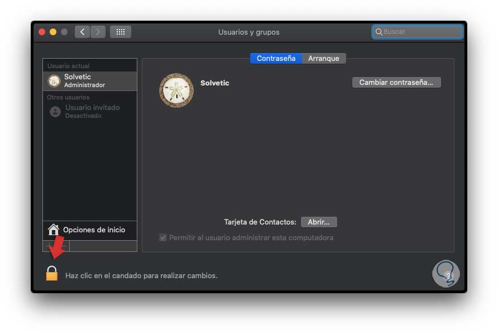Click the Usuarios y grupos window title

pos(248,32)
